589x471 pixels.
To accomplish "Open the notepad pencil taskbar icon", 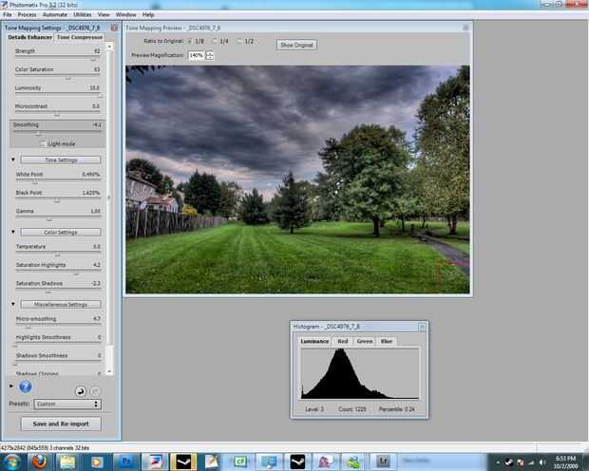I will click(212, 462).
